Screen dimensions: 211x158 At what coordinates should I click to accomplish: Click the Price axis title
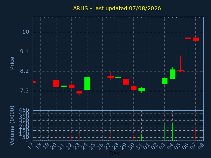tap(12, 63)
